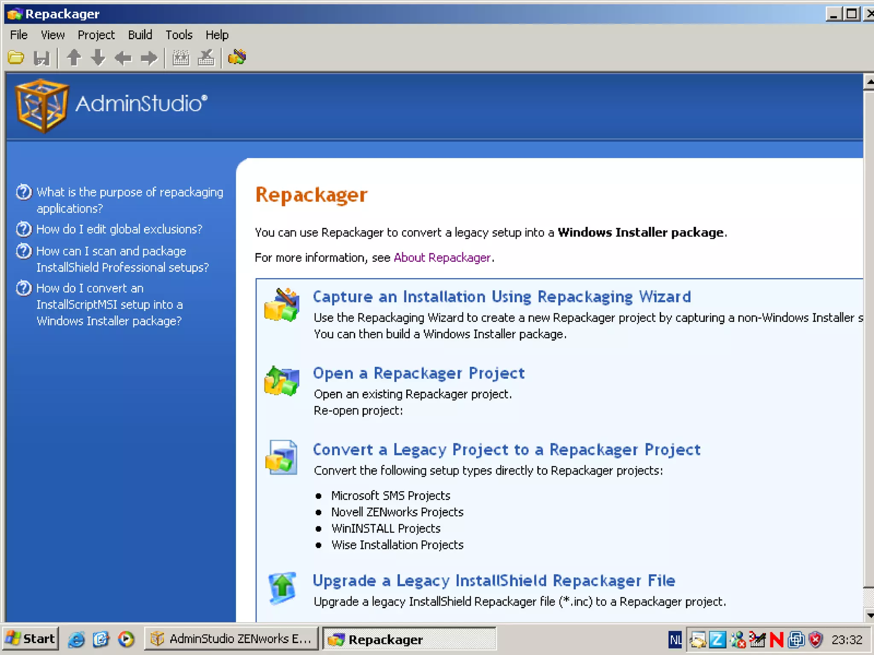Click the Down arrow toolbar icon

click(x=98, y=58)
